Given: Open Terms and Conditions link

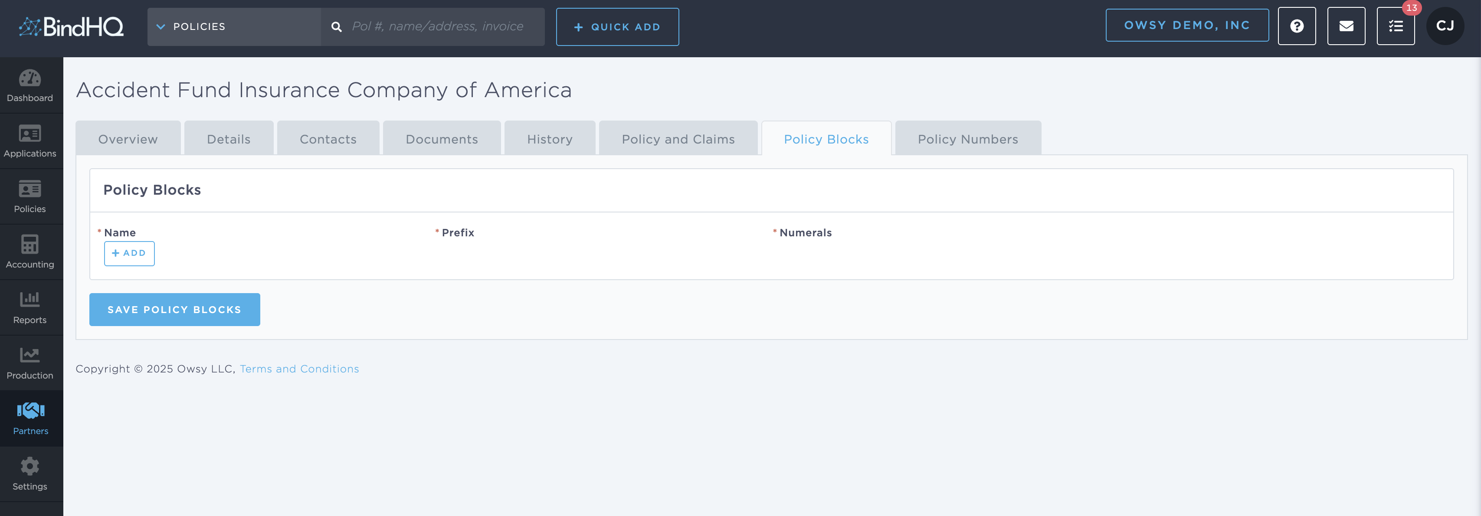Looking at the screenshot, I should [299, 369].
